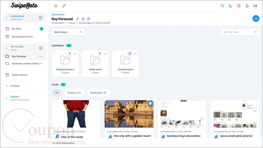Switch to the Custom (4) tab

[x=74, y=93]
